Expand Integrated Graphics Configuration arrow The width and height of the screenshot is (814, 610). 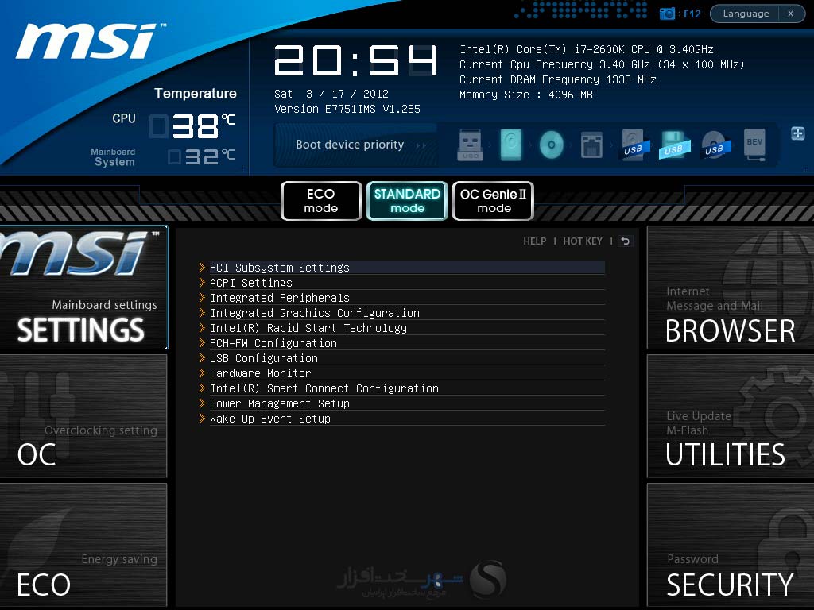pyautogui.click(x=202, y=312)
